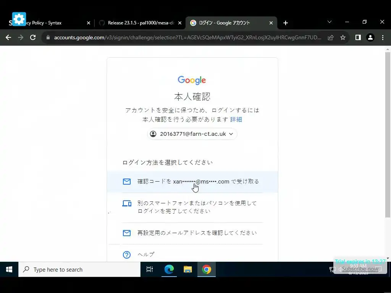The width and height of the screenshot is (391, 293).
Task: Open the Windows Start menu
Action: (x=9, y=269)
